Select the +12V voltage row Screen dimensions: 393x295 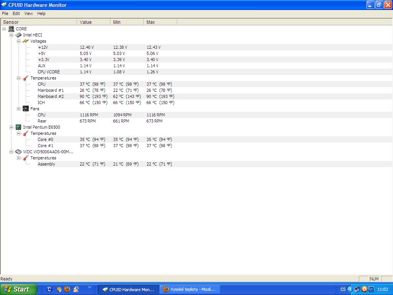coord(215,47)
